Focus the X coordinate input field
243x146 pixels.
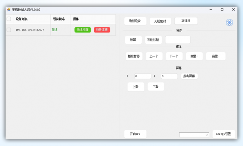tap(143, 76)
